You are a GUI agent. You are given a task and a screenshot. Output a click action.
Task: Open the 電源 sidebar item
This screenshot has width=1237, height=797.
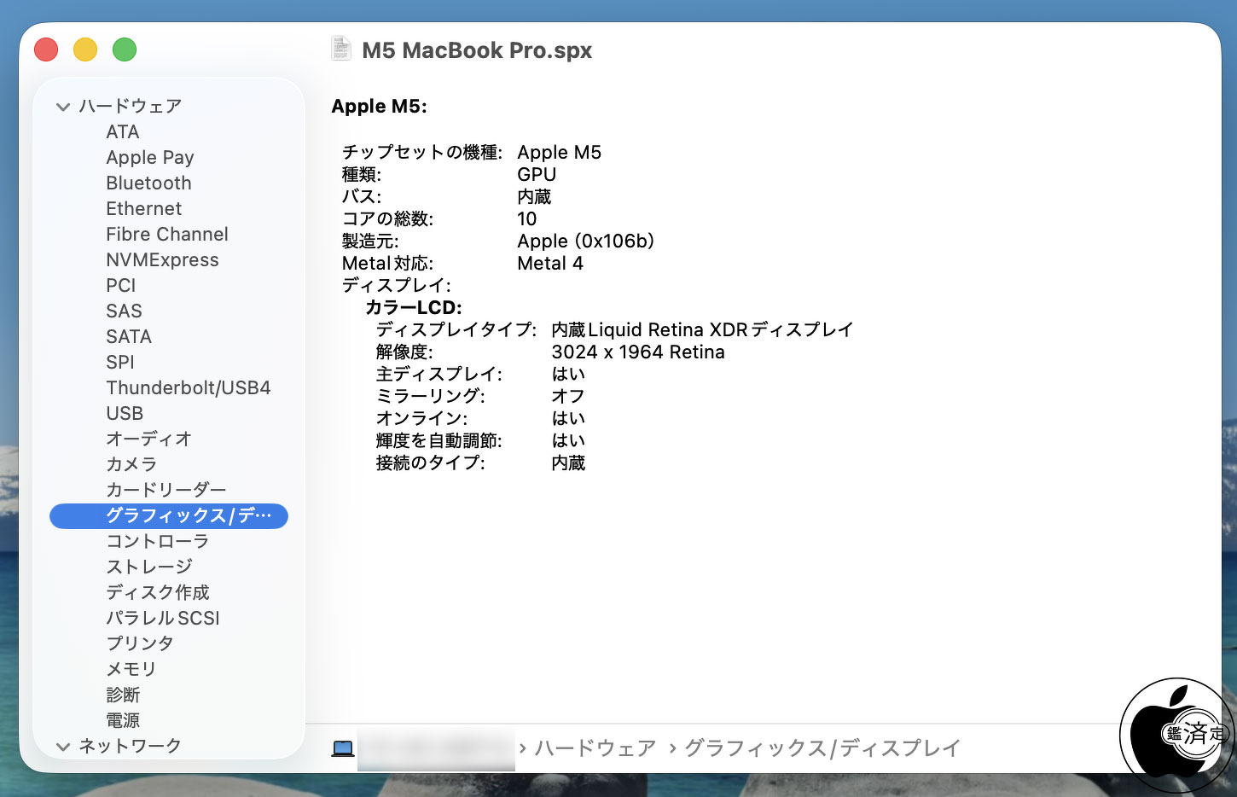tap(123, 720)
